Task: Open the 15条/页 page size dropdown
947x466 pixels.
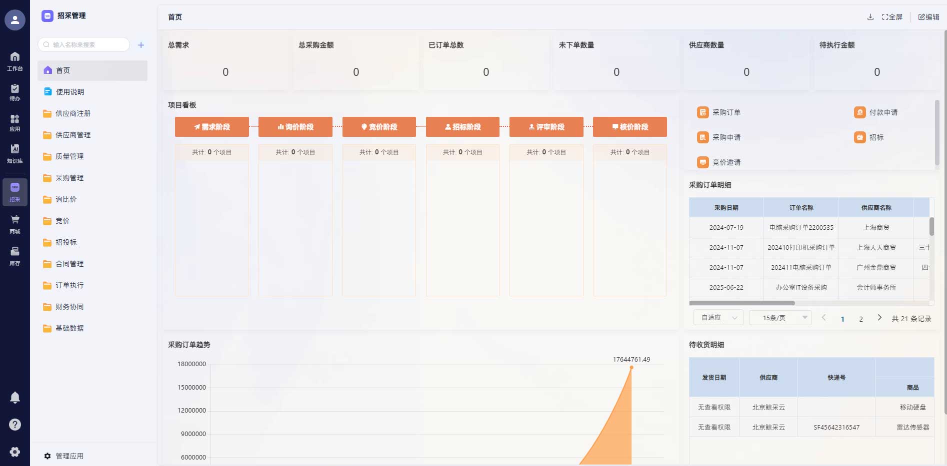Action: tap(780, 318)
